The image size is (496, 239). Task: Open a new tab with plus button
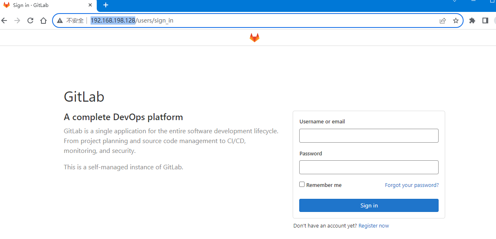coord(106,5)
